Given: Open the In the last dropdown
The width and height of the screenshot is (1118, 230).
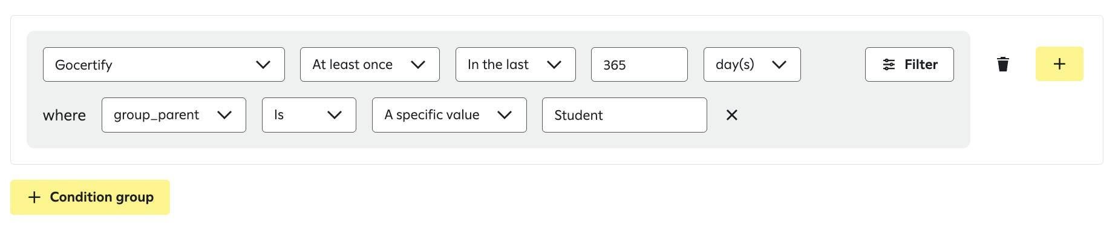Looking at the screenshot, I should pos(515,65).
